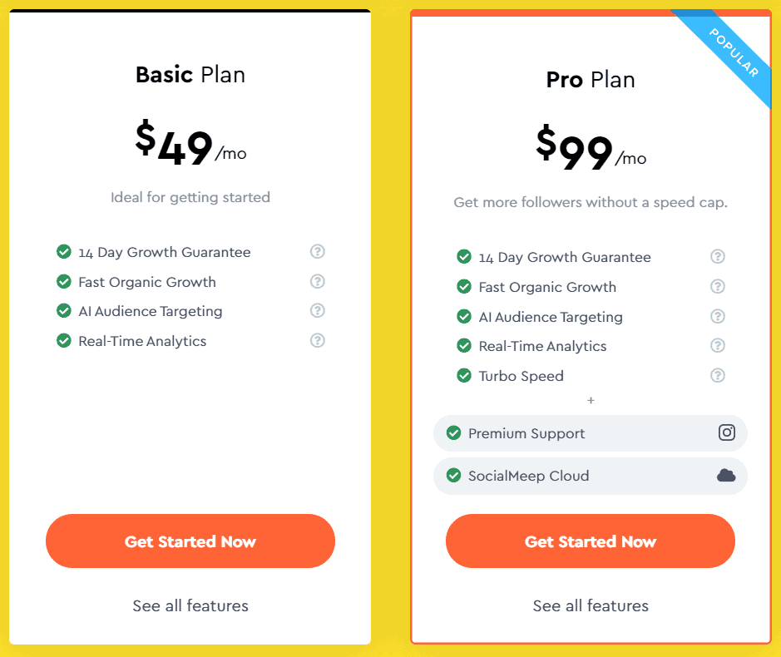This screenshot has width=781, height=657.
Task: Click help icon next to Turbo Speed
Action: coord(717,376)
